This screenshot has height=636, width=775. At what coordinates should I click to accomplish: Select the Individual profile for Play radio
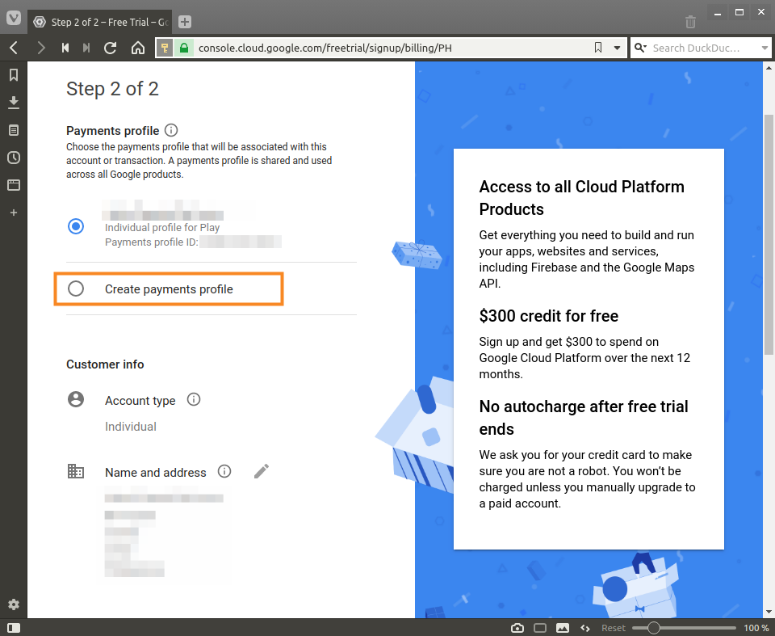pos(76,226)
